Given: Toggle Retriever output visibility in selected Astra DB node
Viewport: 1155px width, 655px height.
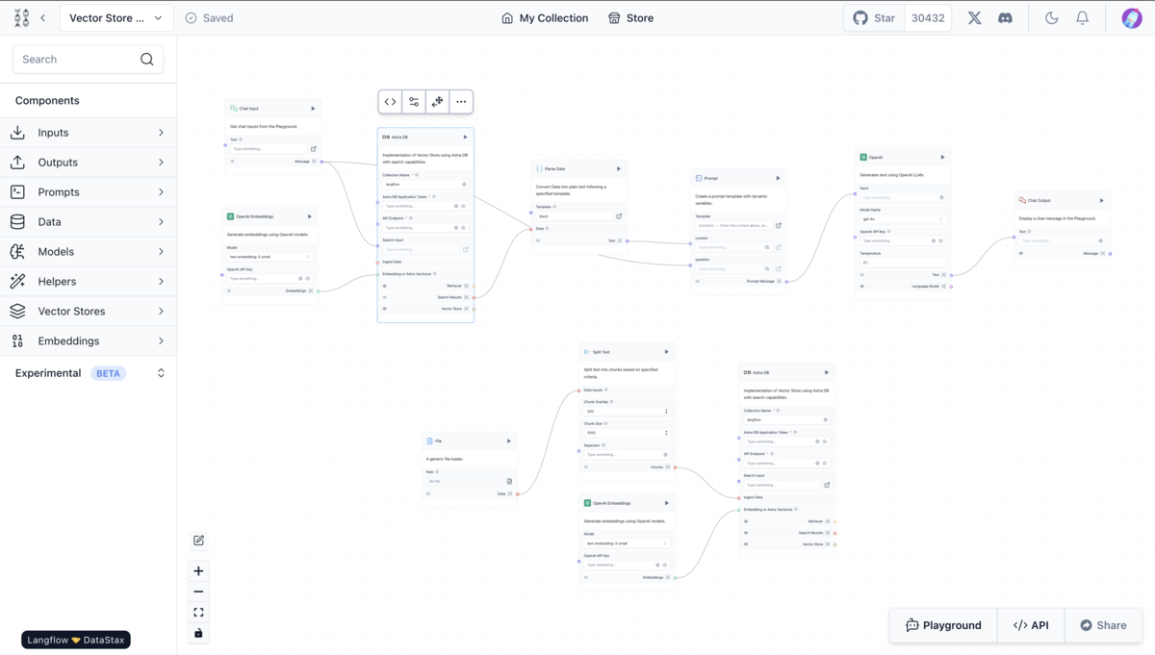Looking at the screenshot, I should (384, 286).
